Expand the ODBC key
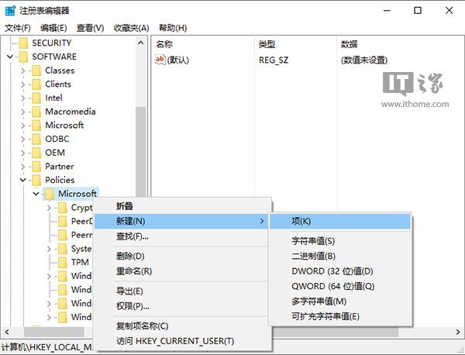Screen dimensions: 465x355 pos(23,139)
